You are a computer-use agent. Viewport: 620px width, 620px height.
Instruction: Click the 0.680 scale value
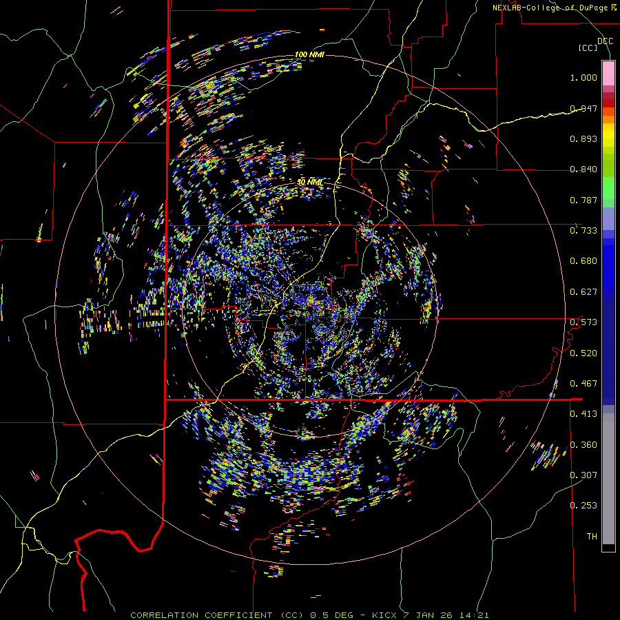583,261
